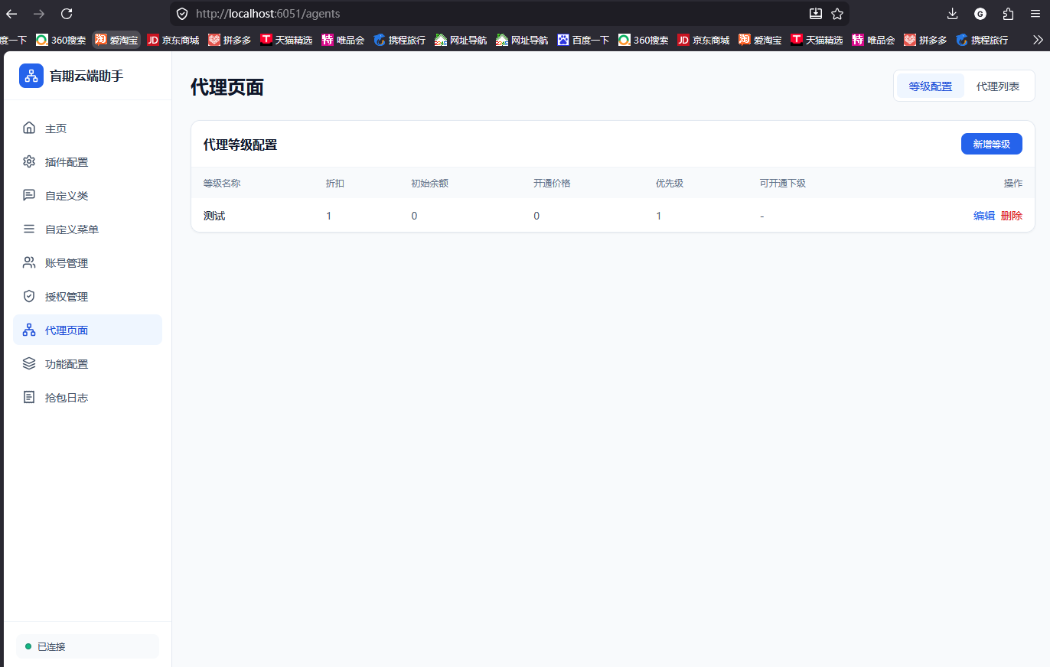Click the 开通价格 column header
1050x667 pixels.
click(552, 184)
